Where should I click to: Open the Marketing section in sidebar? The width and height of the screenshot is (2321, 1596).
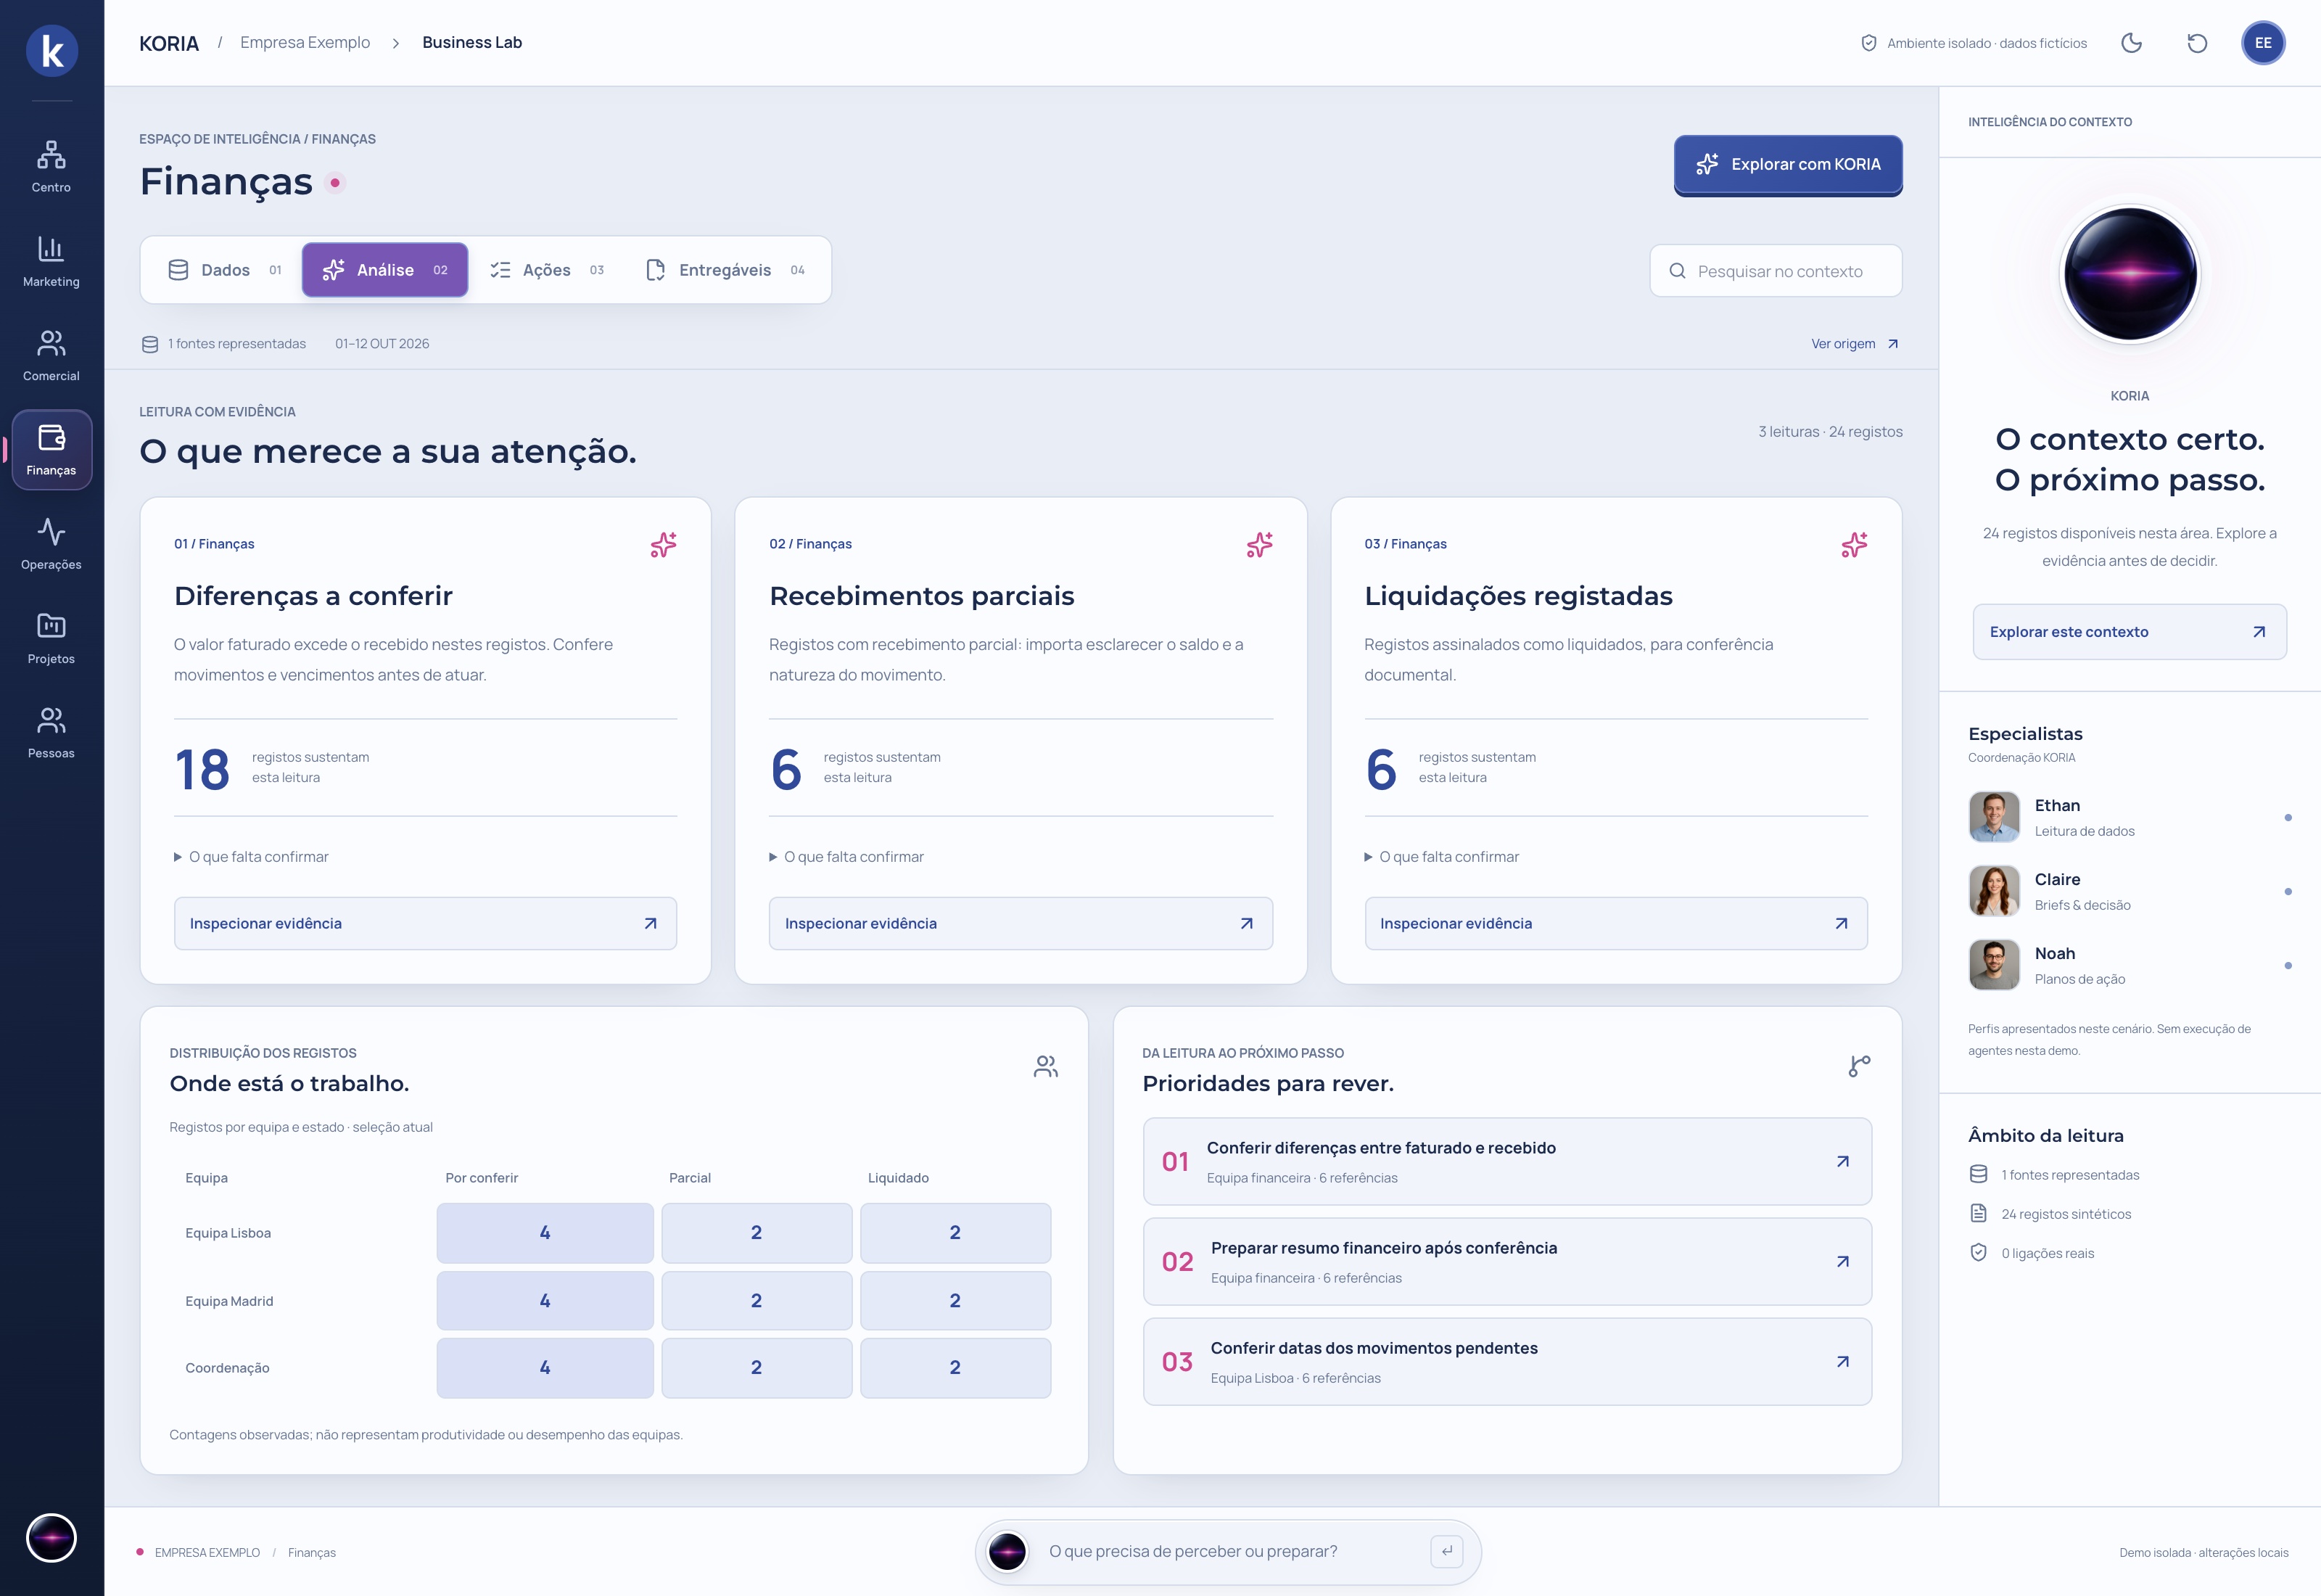(x=51, y=261)
